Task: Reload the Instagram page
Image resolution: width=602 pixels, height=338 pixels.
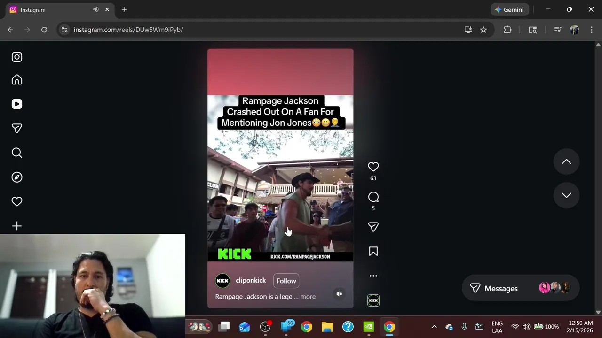Action: coord(44,30)
